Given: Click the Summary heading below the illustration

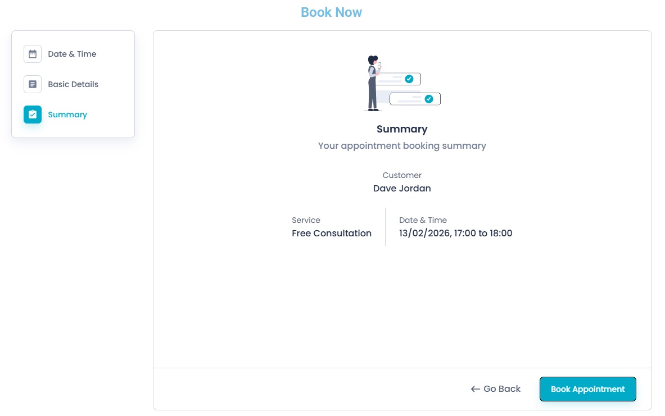Looking at the screenshot, I should coord(402,129).
